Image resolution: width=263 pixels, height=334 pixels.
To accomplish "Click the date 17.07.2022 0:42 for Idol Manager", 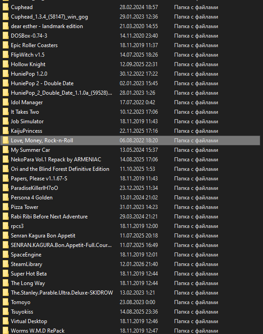I will (137, 102).
